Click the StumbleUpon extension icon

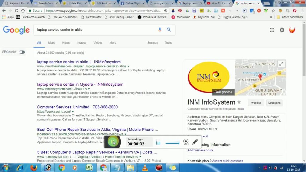click(259, 10)
